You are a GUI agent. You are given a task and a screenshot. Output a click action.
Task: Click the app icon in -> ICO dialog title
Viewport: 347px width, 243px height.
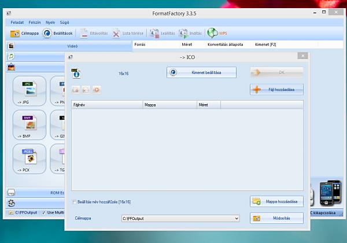click(71, 57)
